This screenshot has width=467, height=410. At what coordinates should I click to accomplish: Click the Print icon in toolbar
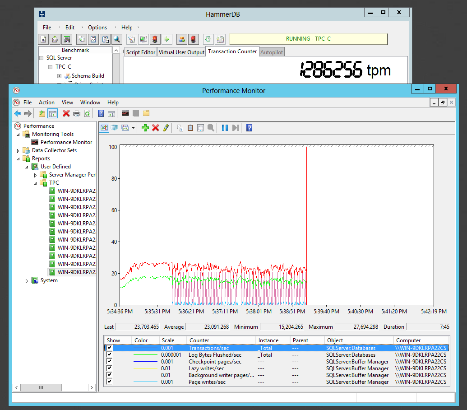(x=77, y=113)
